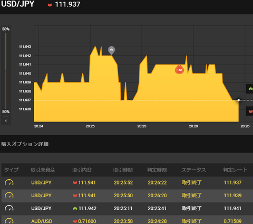This screenshot has width=253, height=224.
Task: Click USD/JPY in the 20:25:11 row
Action: 41,208
